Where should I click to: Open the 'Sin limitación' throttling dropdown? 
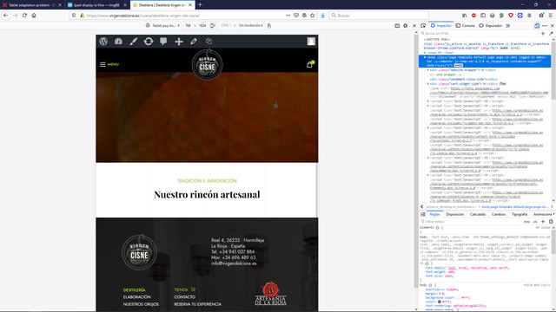[251, 25]
